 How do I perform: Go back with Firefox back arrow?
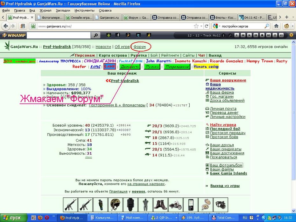(x=6, y=26)
